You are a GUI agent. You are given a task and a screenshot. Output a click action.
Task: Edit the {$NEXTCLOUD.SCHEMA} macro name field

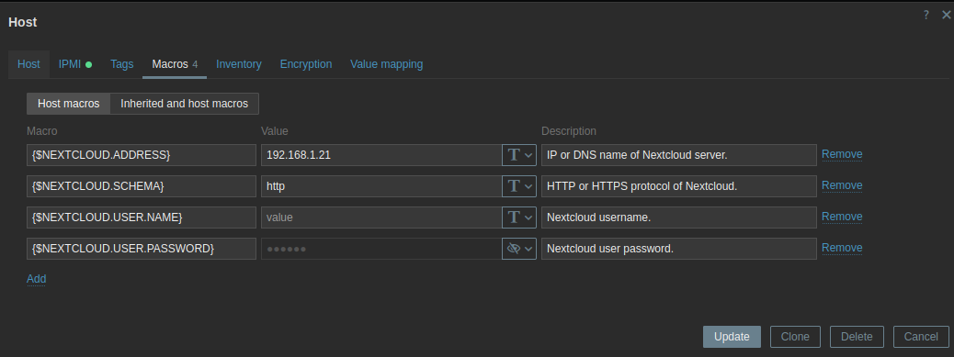(x=142, y=186)
